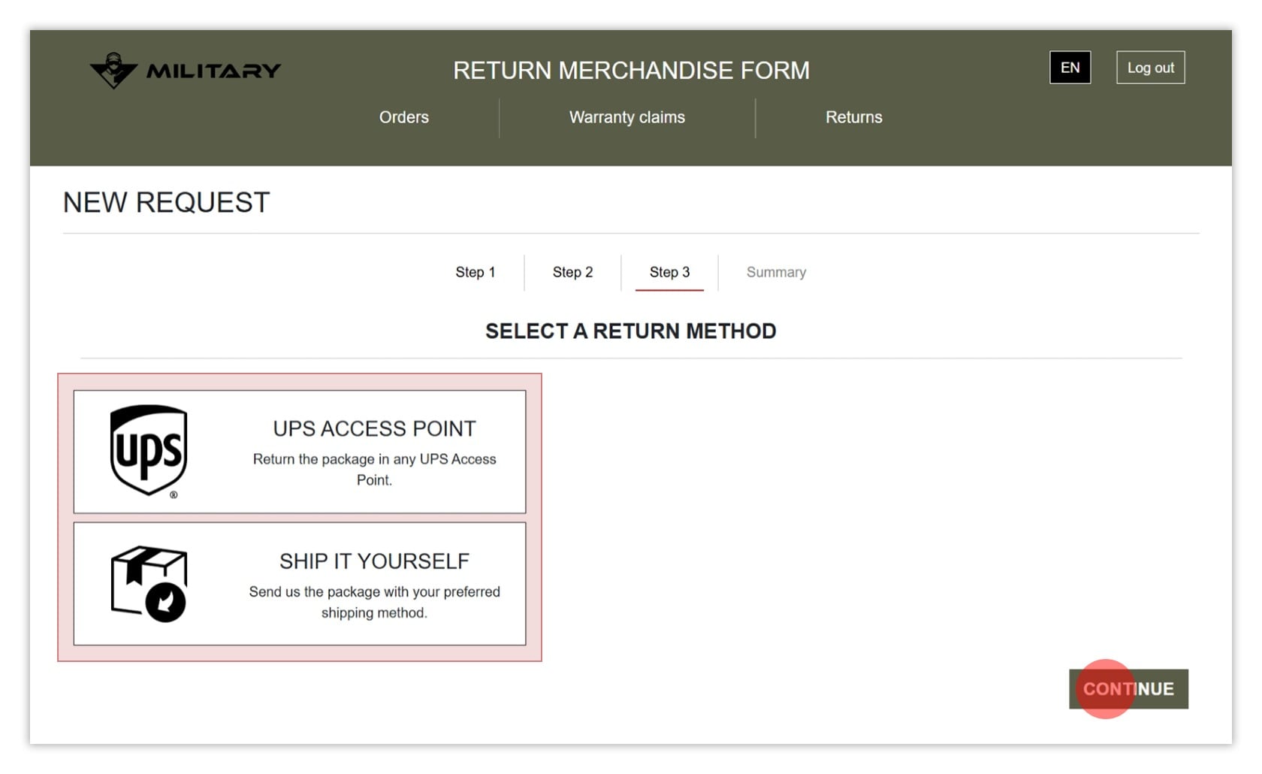Open the Summary step tab
The width and height of the screenshot is (1262, 774).
tap(776, 272)
